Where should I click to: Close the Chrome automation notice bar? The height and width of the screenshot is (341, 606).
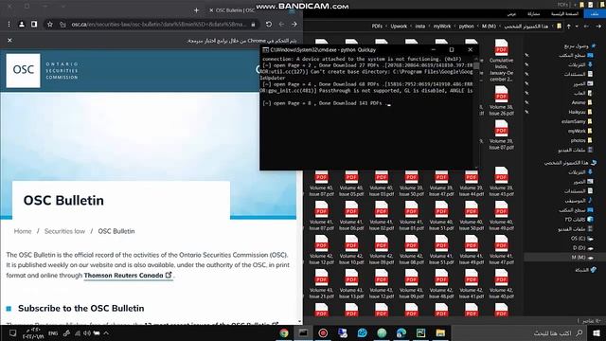[x=9, y=40]
